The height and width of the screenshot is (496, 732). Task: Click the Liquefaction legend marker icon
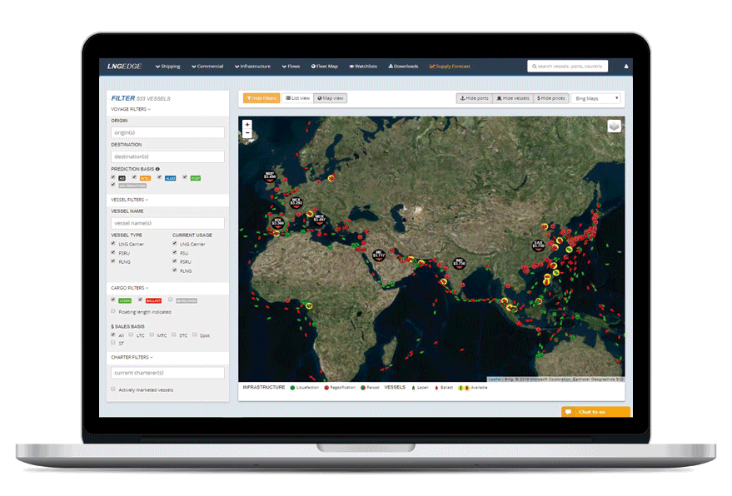tap(293, 387)
